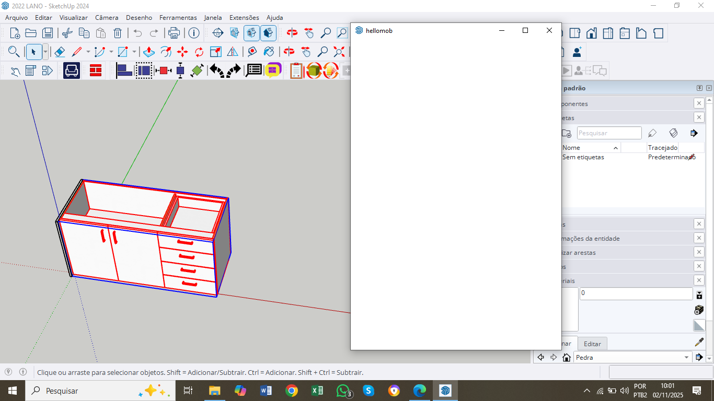Switch to the Editar tab in materials
The image size is (714, 401).
tap(592, 344)
